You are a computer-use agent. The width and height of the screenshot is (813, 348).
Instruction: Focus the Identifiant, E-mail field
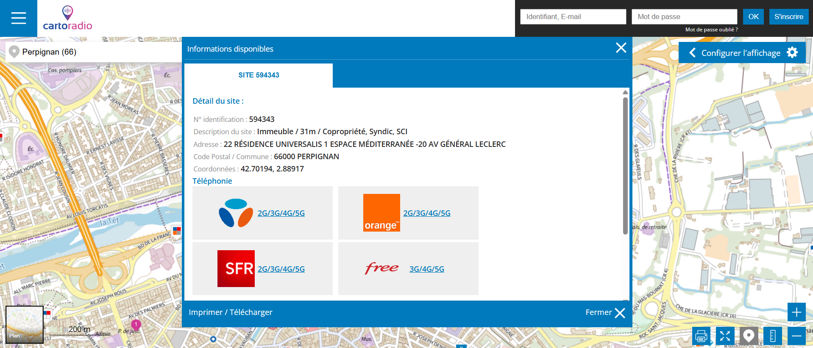coord(573,17)
